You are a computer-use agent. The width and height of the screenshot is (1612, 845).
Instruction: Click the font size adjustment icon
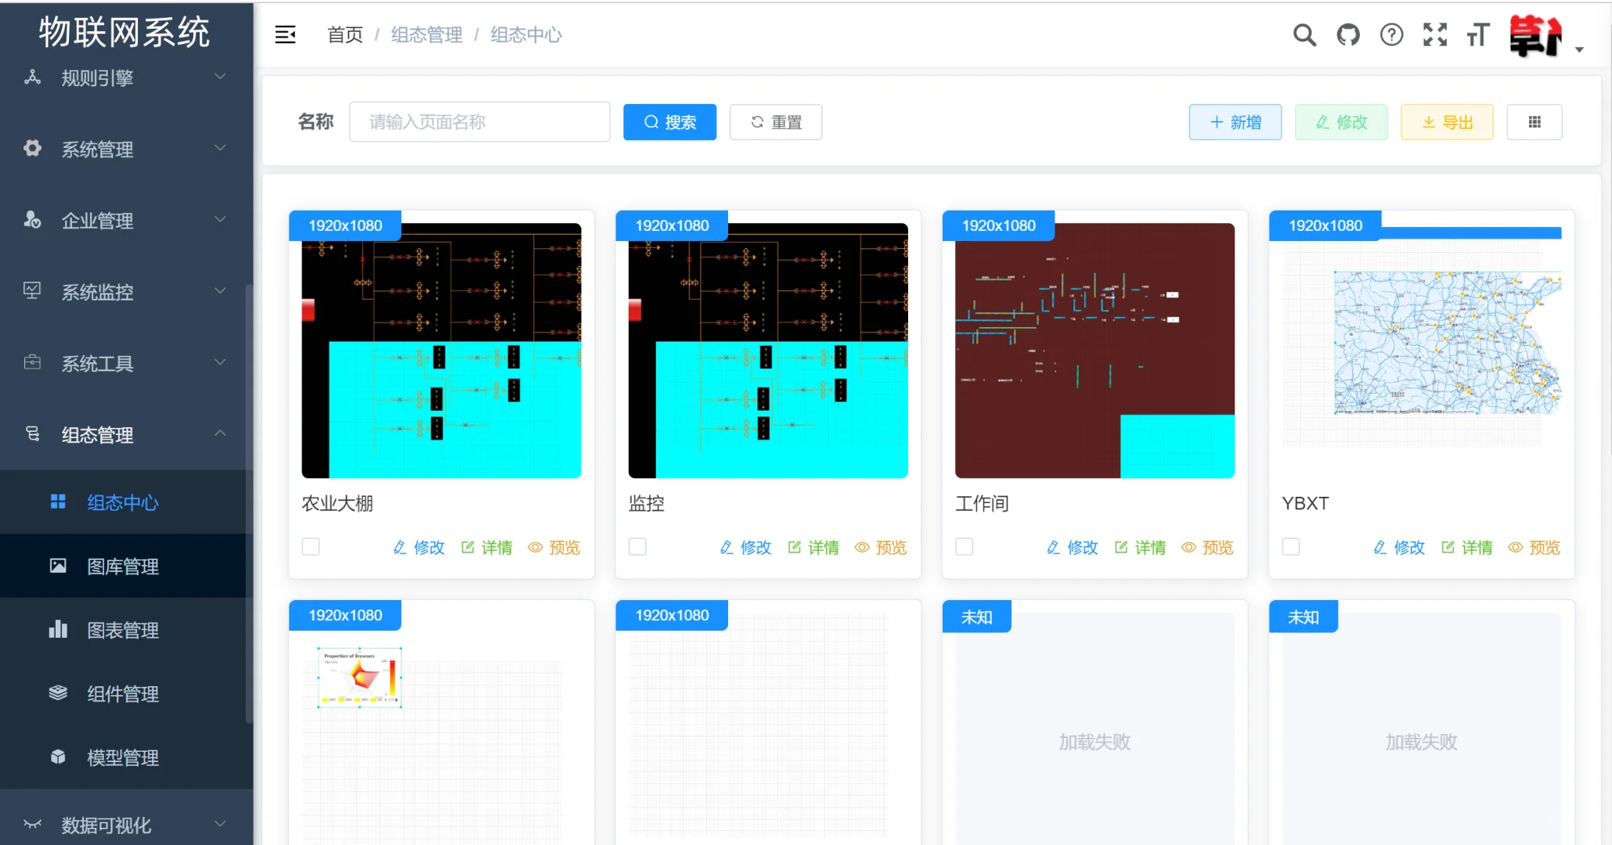[1478, 34]
